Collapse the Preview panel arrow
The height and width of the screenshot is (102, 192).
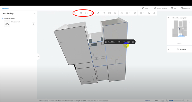tap(169, 49)
